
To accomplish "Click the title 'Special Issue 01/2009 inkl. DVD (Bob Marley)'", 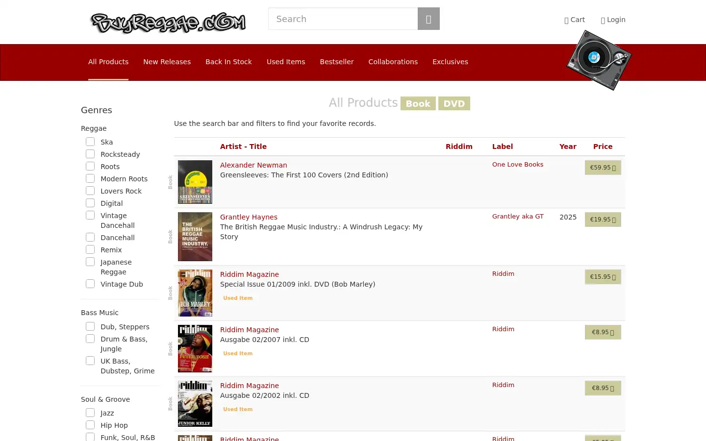I will [298, 284].
